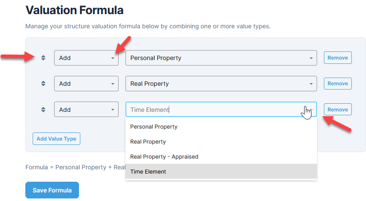Viewport: 366px width, 201px height.
Task: Click the Add Value Type button
Action: (x=56, y=138)
